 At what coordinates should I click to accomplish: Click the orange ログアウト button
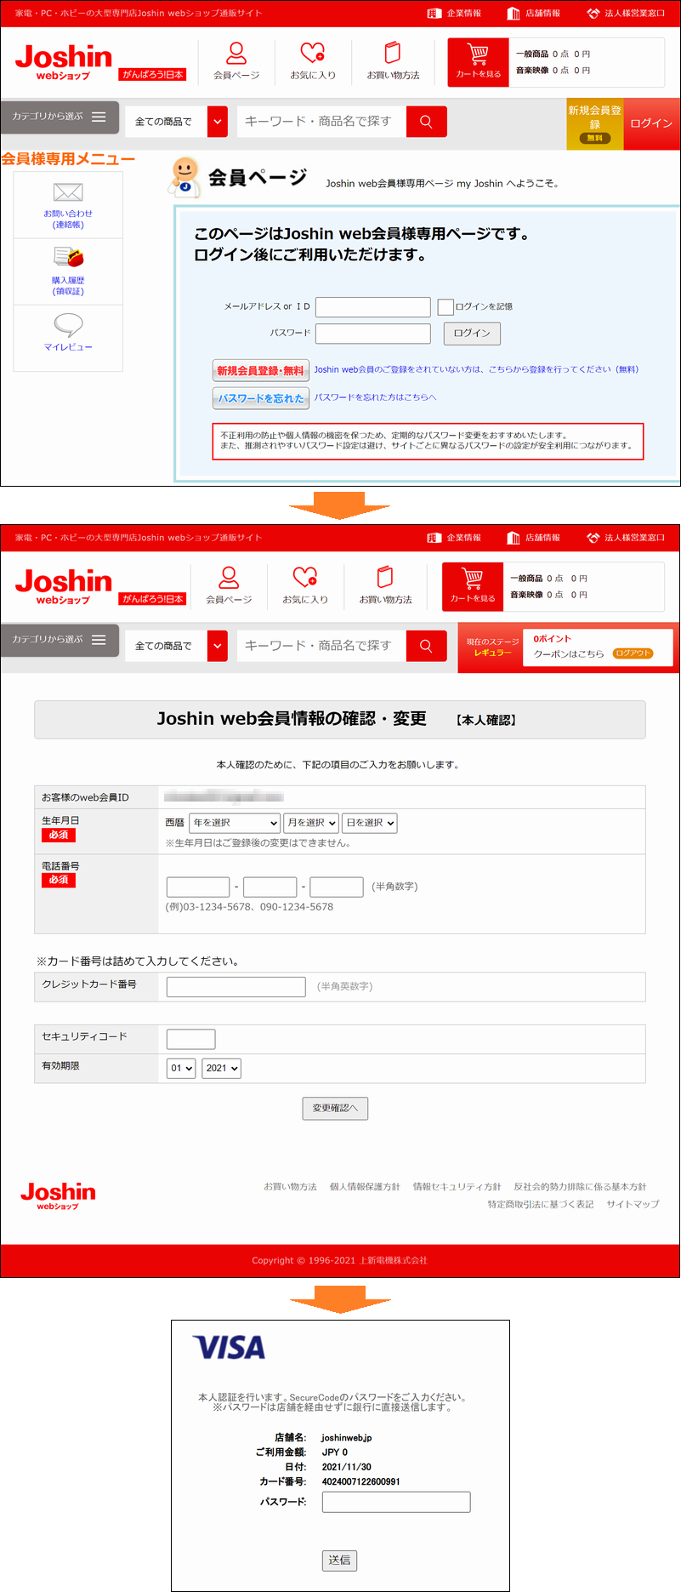pyautogui.click(x=633, y=653)
